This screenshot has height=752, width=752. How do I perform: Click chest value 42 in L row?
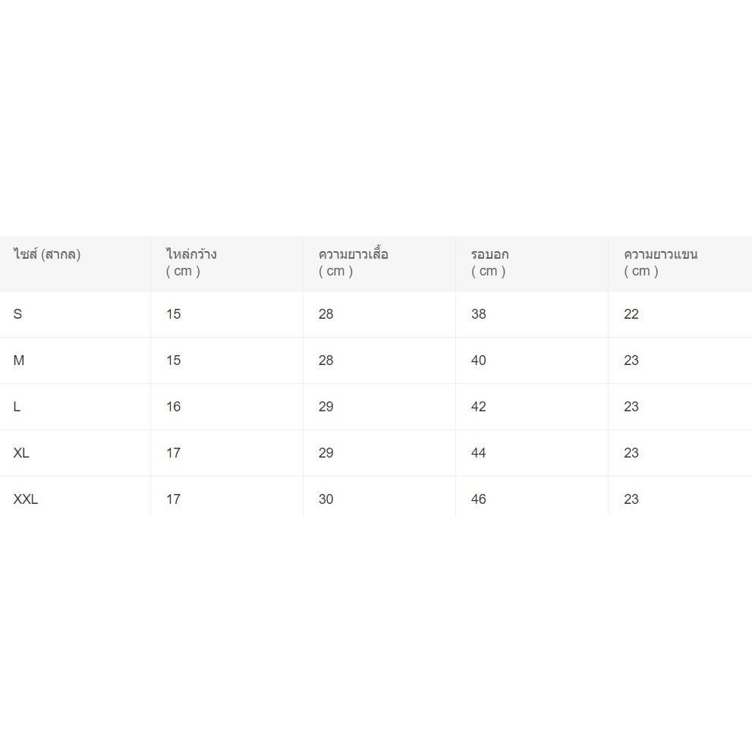pyautogui.click(x=479, y=407)
